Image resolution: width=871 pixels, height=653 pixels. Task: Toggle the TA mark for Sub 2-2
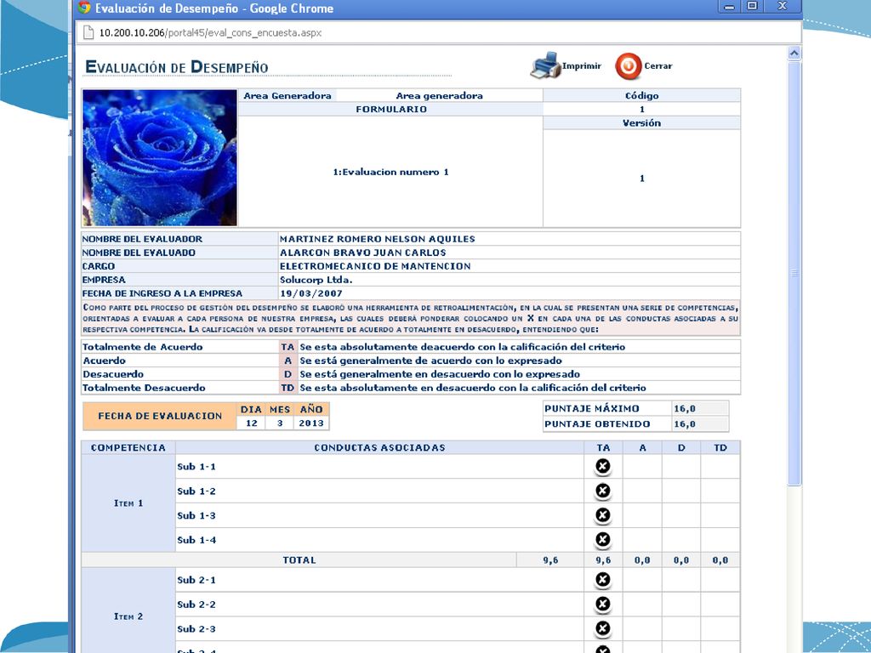pyautogui.click(x=603, y=605)
